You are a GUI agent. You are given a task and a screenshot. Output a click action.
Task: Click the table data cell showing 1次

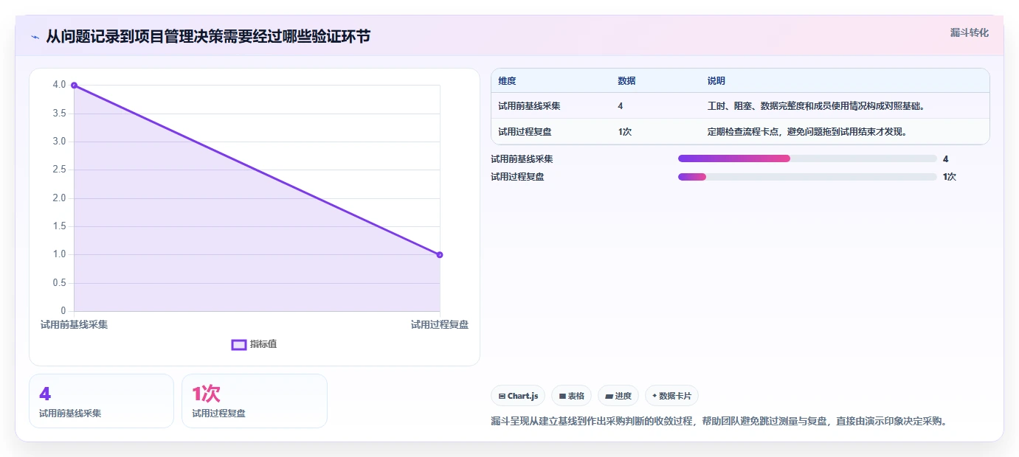tap(624, 132)
